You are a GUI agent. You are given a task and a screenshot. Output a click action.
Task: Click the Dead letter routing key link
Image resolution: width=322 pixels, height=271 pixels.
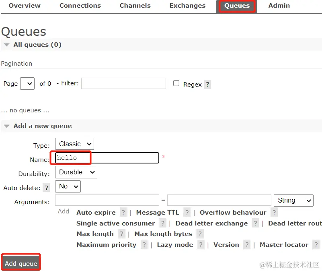click(x=295, y=223)
